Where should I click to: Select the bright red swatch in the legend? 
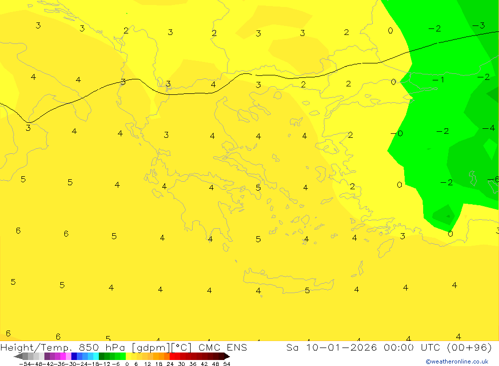pyautogui.click(x=172, y=357)
